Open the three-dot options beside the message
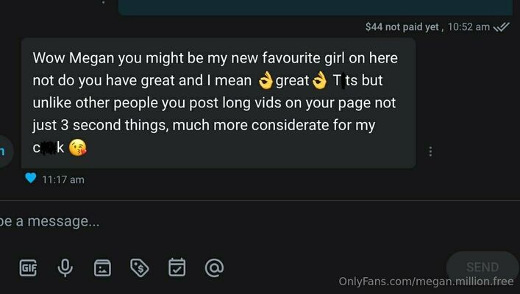The height and width of the screenshot is (294, 520). point(430,151)
